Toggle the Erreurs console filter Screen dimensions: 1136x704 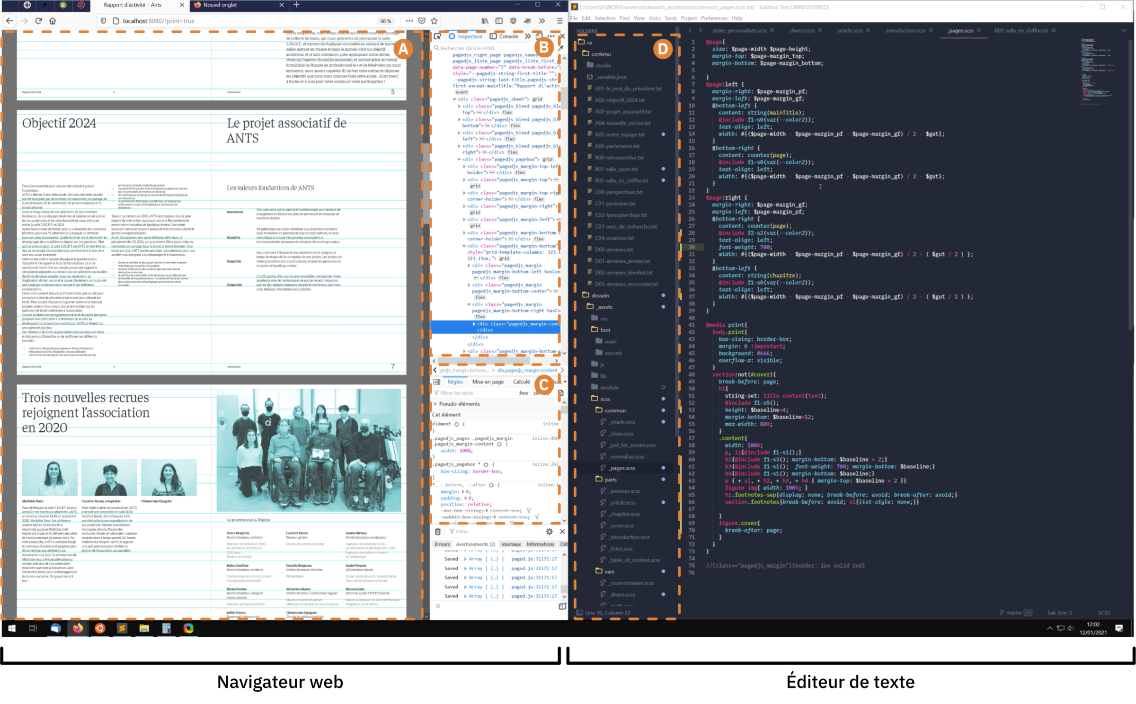click(x=442, y=544)
